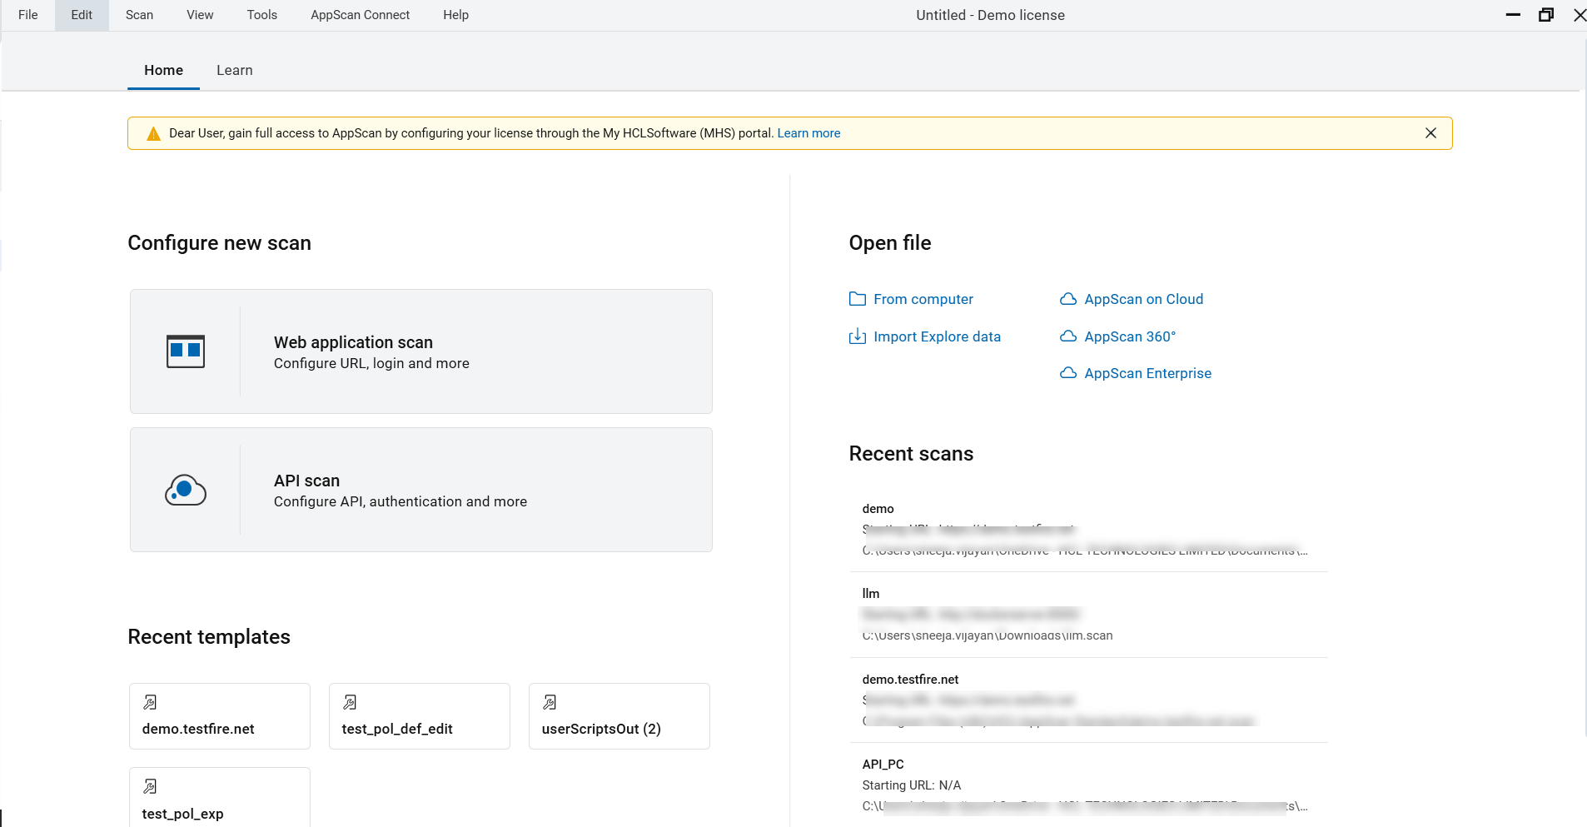Click the API scan cloud icon

coord(185,490)
